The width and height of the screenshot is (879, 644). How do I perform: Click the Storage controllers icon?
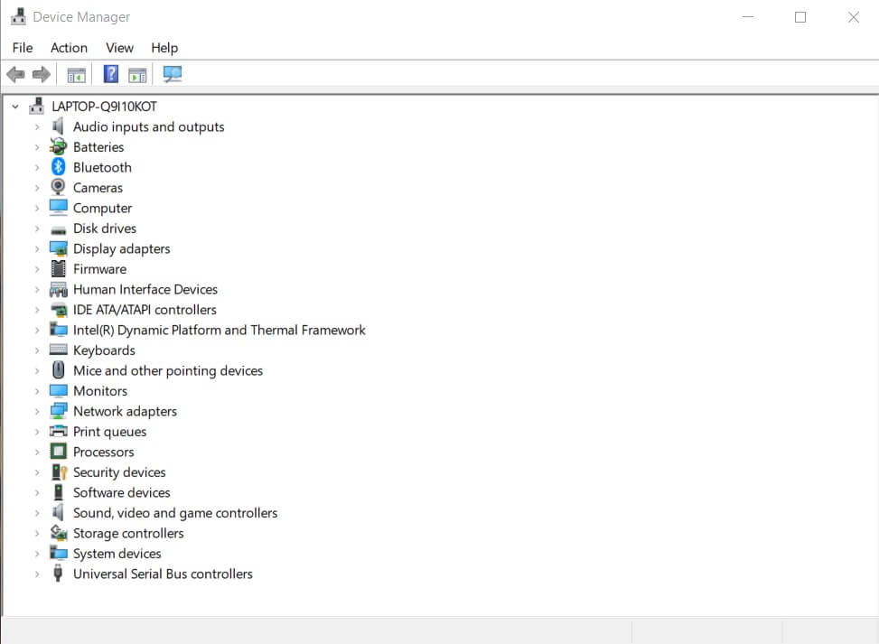click(59, 533)
